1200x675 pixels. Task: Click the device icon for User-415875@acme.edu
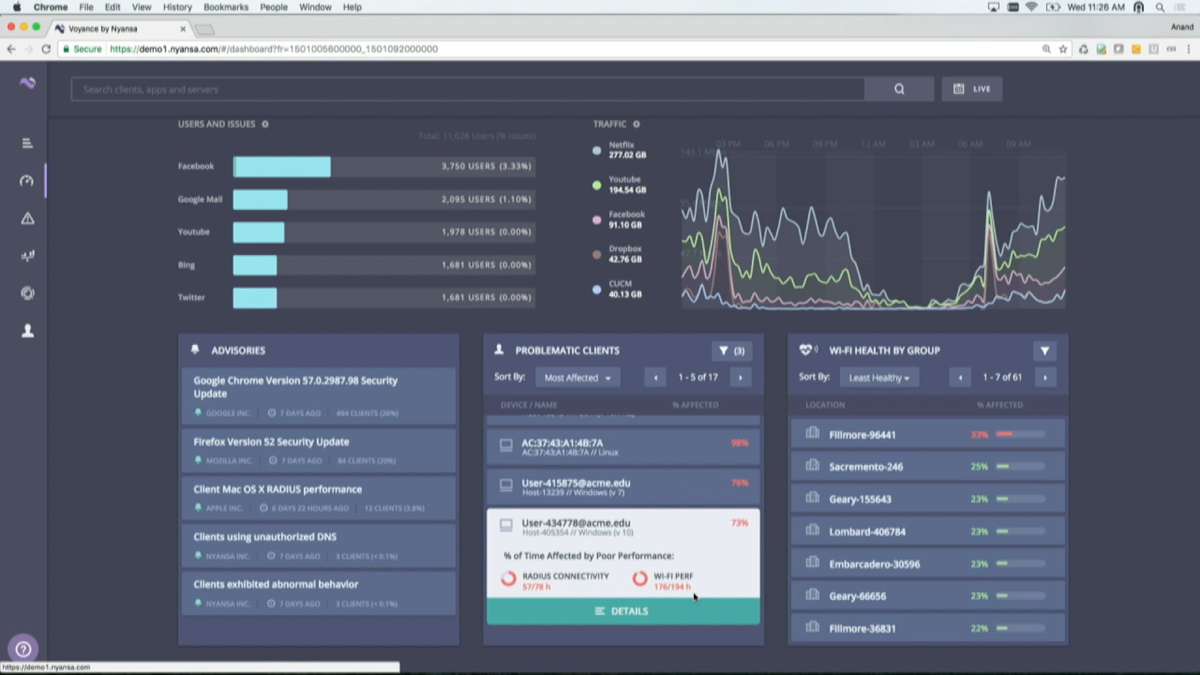pyautogui.click(x=506, y=485)
